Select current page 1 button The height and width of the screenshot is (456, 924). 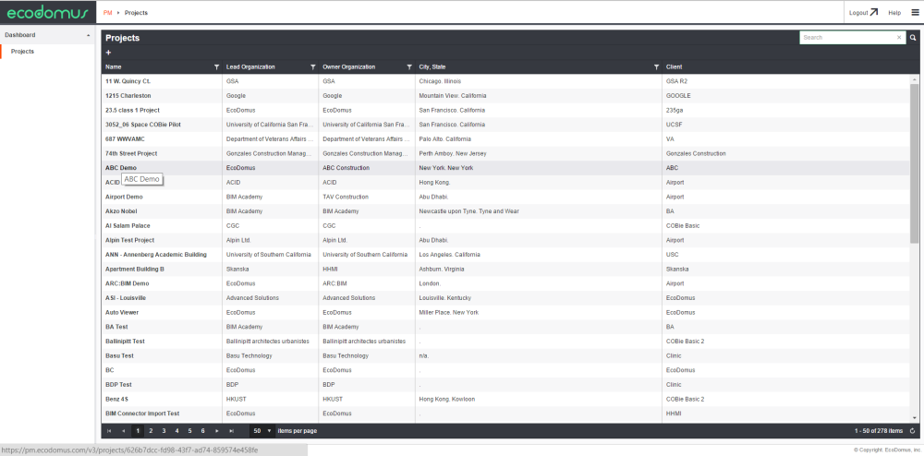coord(138,431)
